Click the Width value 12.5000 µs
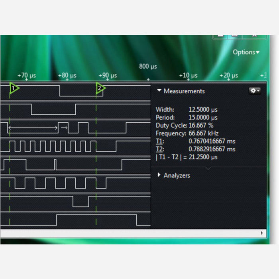 [x=203, y=110]
